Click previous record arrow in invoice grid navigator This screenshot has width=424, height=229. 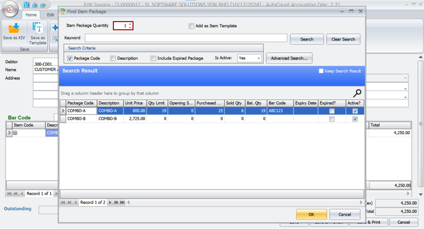(22, 194)
